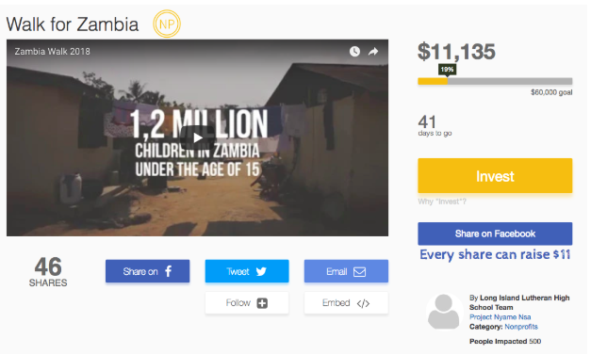Click the yellow Invest button
Screen dimensions: 591x355
[x=495, y=176]
